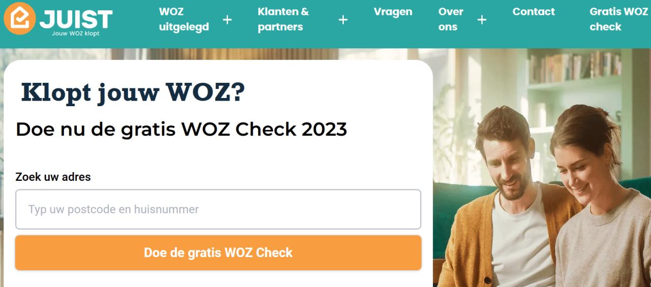Click the 'Klopt jouw WOZ?' heading

[x=133, y=93]
